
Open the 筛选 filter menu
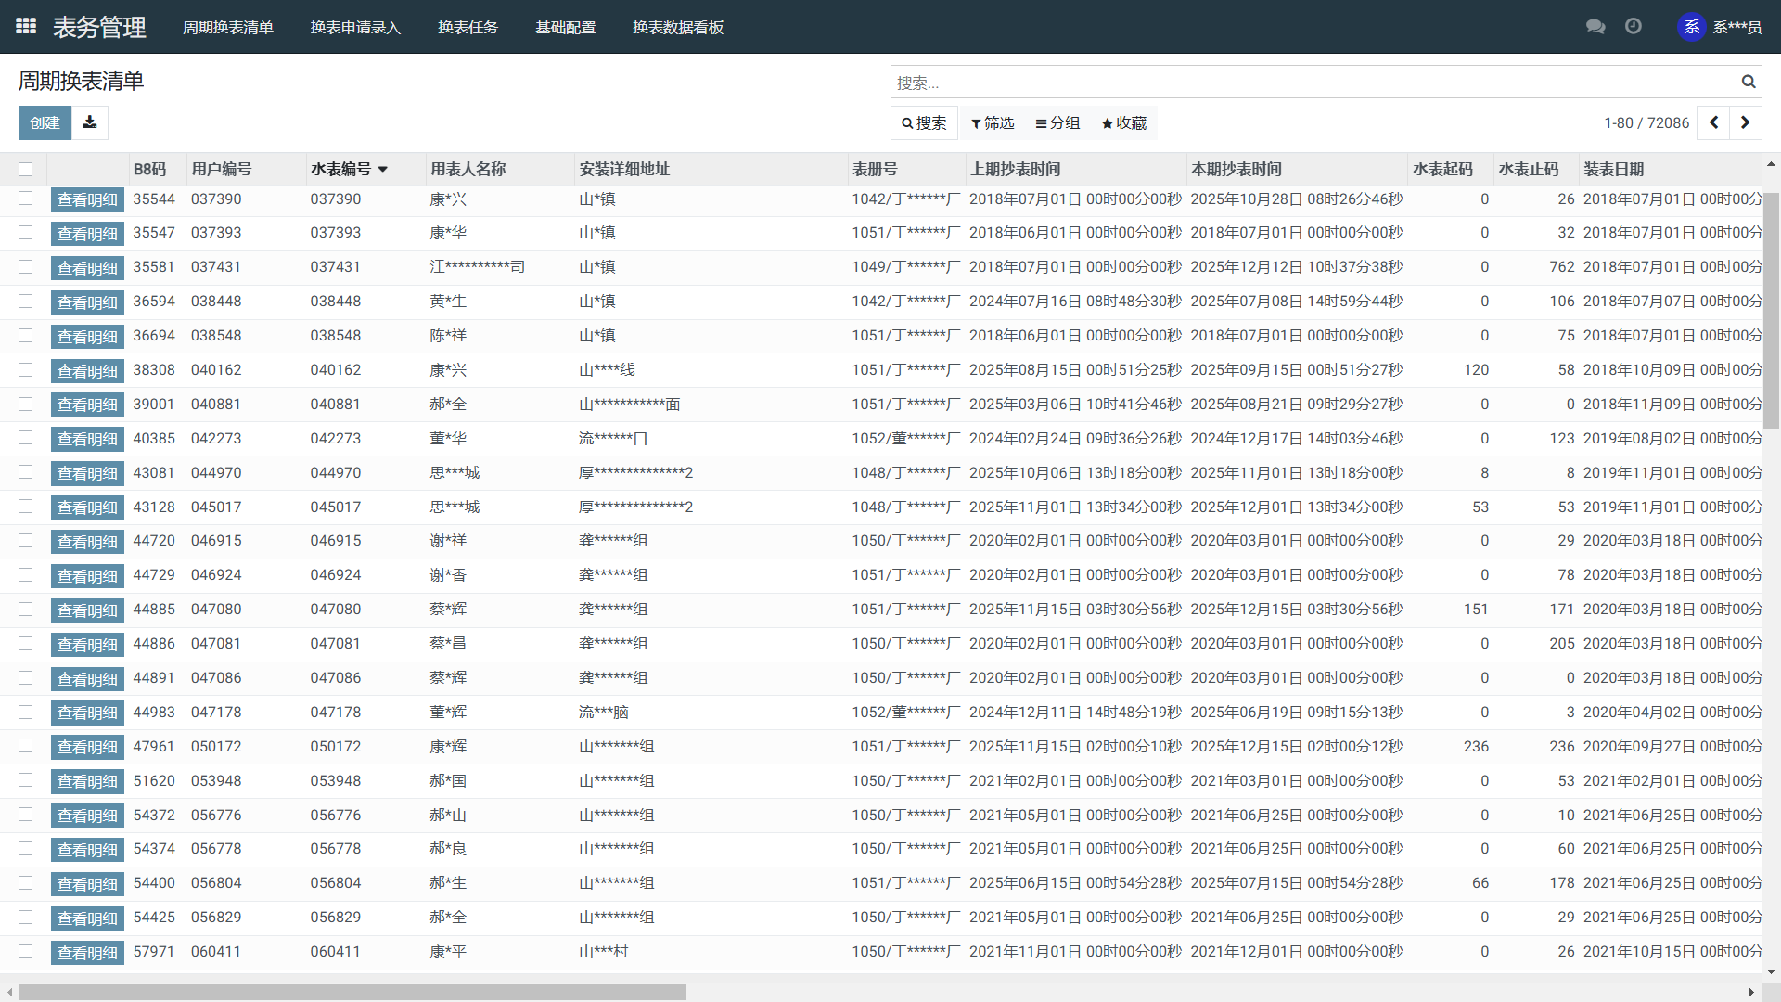[x=992, y=122]
